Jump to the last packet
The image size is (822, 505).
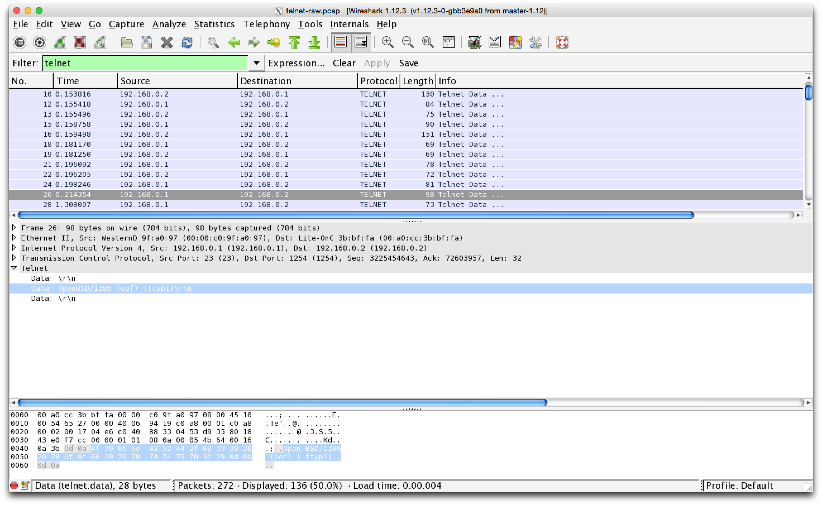[x=314, y=42]
